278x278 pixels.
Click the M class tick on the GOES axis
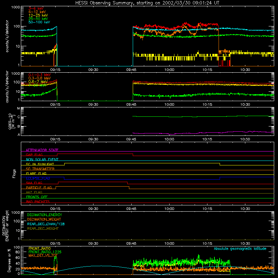tap(18, 108)
